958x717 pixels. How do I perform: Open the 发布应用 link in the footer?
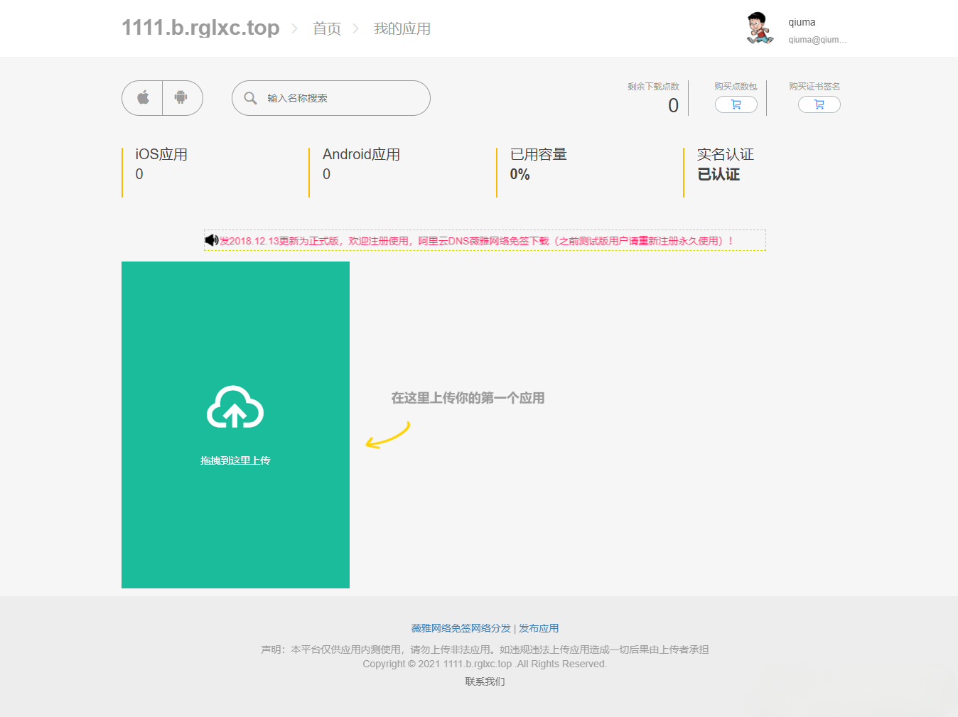point(538,628)
